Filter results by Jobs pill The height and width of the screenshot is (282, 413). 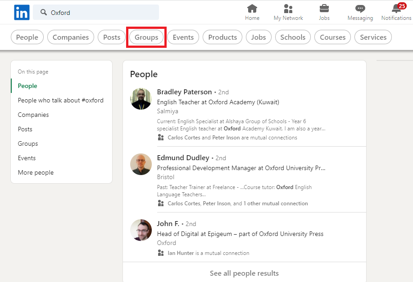pyautogui.click(x=259, y=37)
